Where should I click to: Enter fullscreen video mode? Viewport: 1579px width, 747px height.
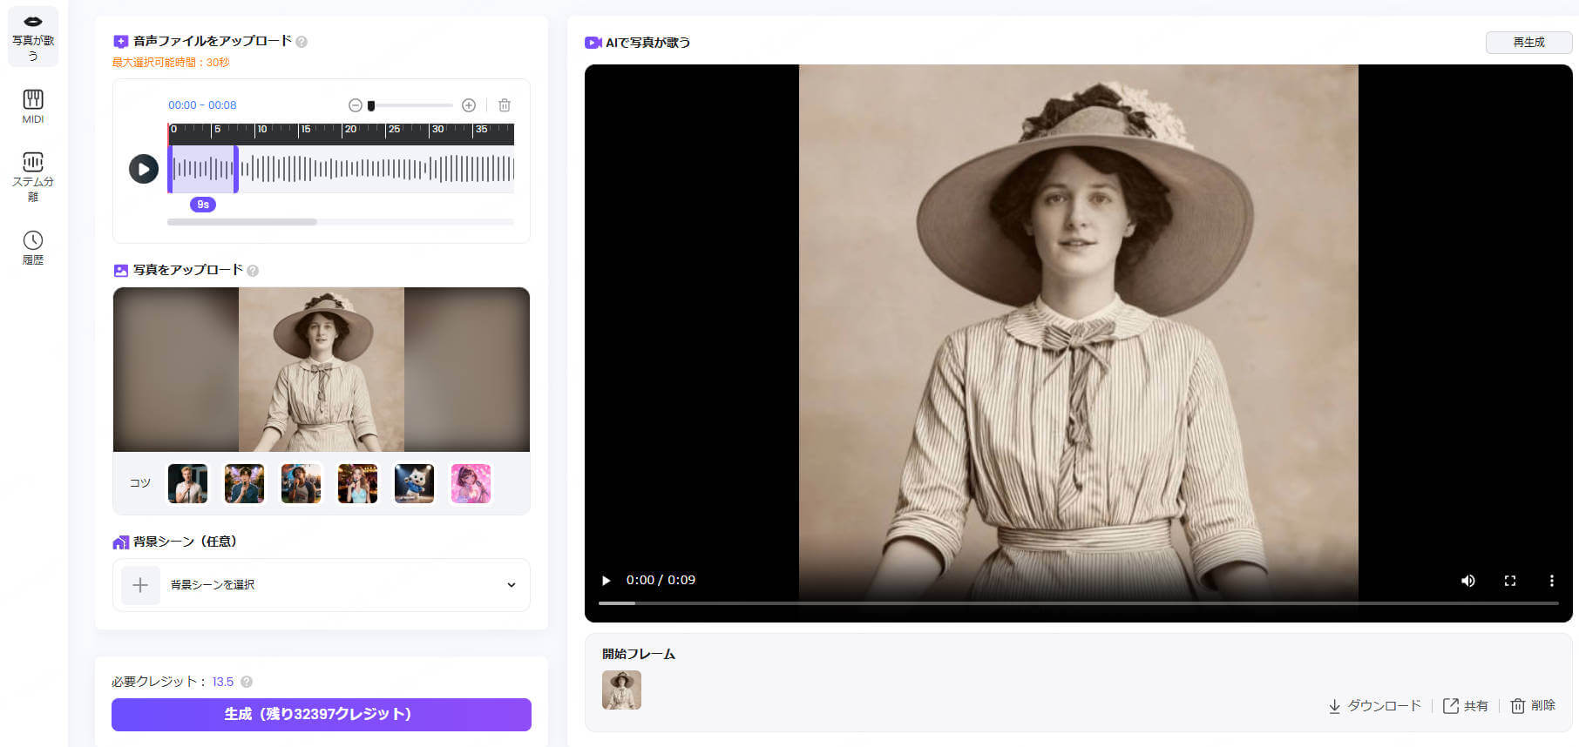(1510, 581)
